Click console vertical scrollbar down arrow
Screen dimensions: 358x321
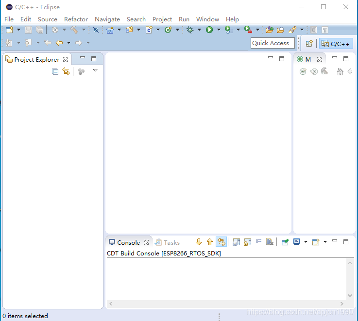(x=350, y=296)
